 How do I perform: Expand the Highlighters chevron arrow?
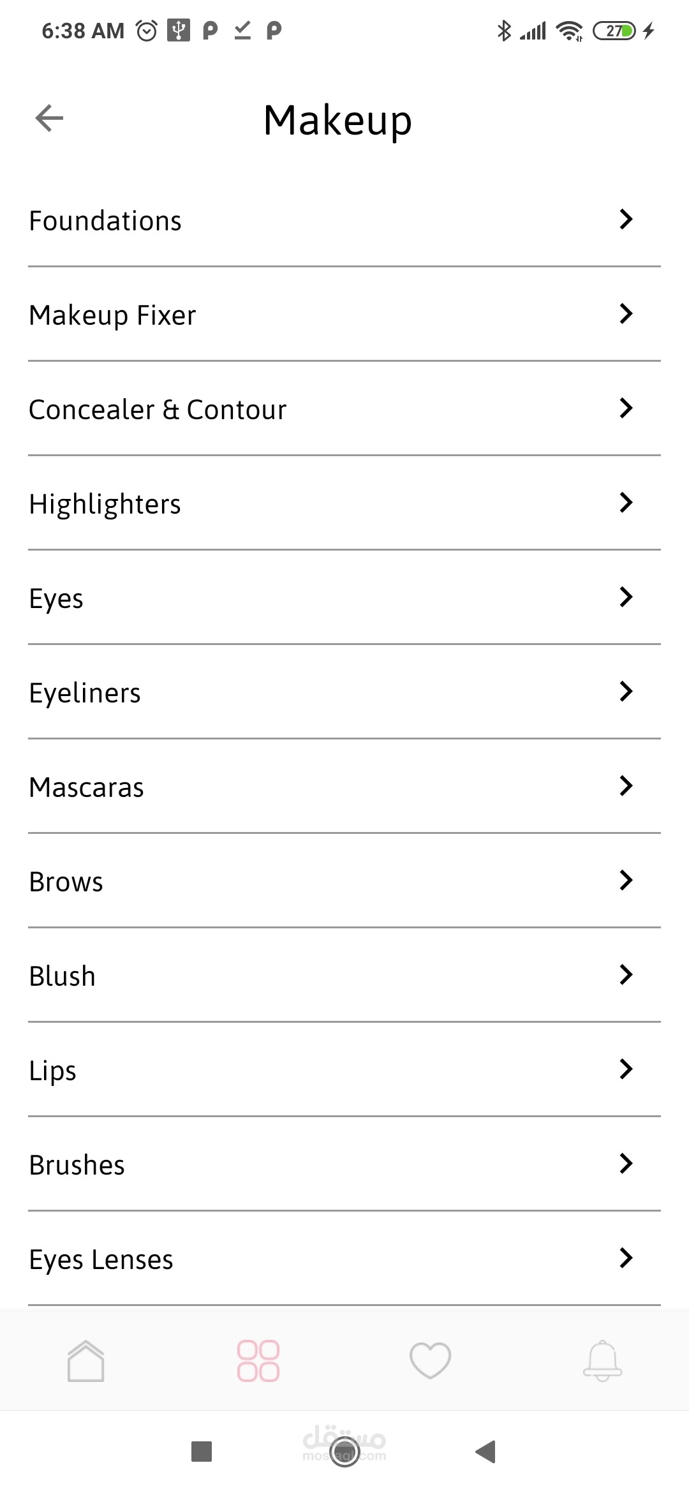626,503
